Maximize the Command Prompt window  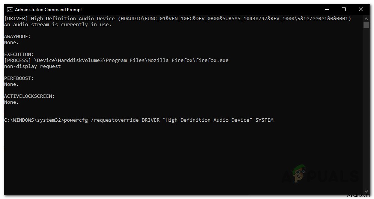343,9
